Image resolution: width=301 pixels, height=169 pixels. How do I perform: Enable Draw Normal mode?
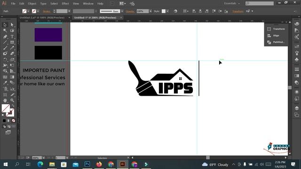[x=4, y=126]
